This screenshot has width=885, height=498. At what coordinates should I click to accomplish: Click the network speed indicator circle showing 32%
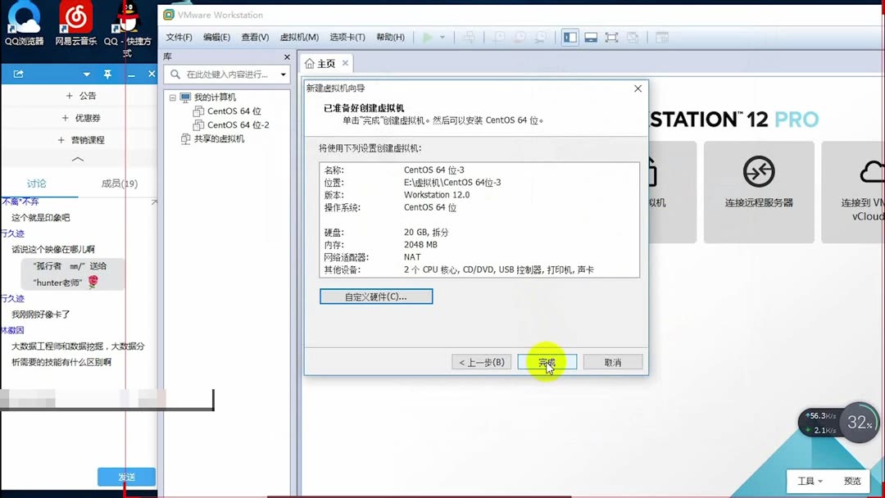[x=858, y=423]
